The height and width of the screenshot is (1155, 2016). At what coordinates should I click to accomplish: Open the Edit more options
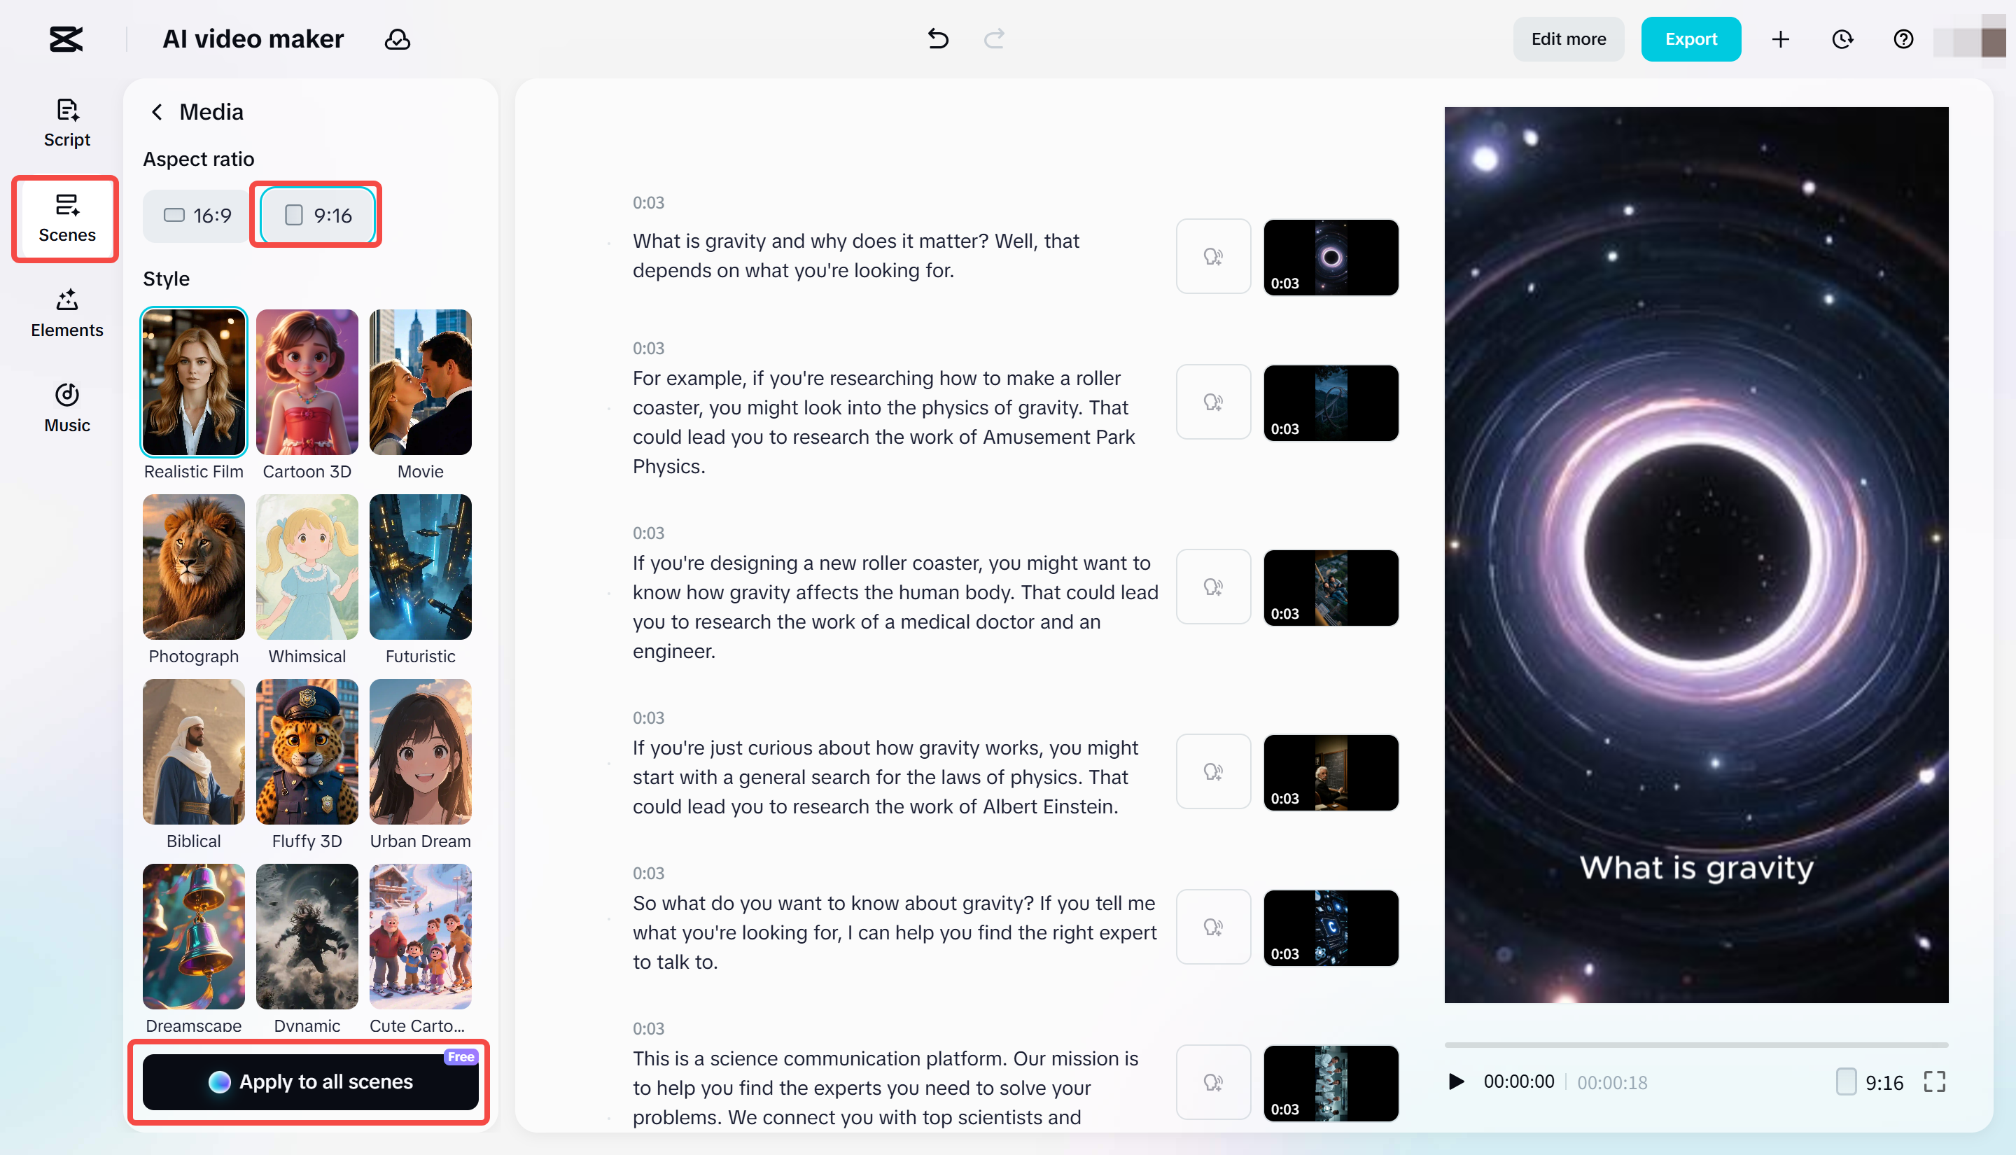point(1568,39)
